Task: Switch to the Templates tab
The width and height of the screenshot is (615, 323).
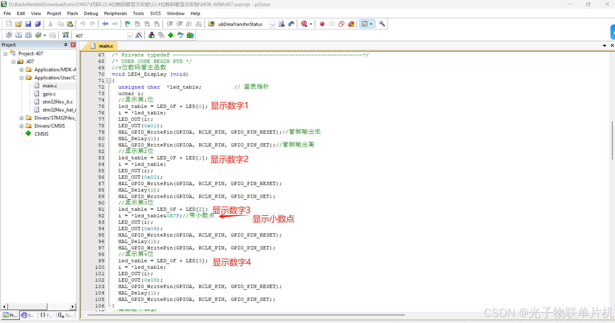Action: click(66, 315)
